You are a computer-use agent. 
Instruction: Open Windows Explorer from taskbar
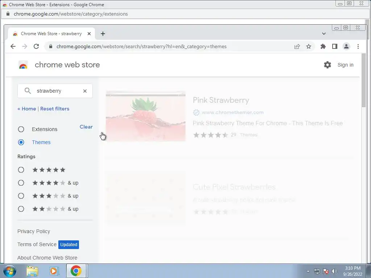click(x=32, y=271)
